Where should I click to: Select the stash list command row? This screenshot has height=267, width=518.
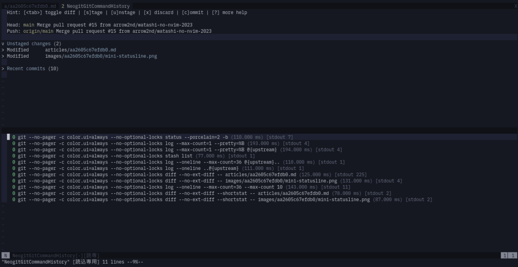[134, 156]
